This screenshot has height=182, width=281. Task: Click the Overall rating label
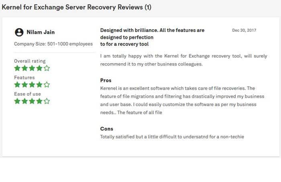point(30,61)
